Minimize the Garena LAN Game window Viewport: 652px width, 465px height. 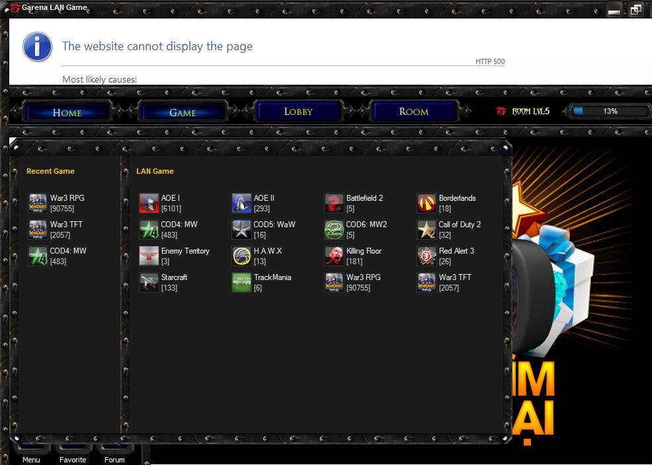[614, 10]
